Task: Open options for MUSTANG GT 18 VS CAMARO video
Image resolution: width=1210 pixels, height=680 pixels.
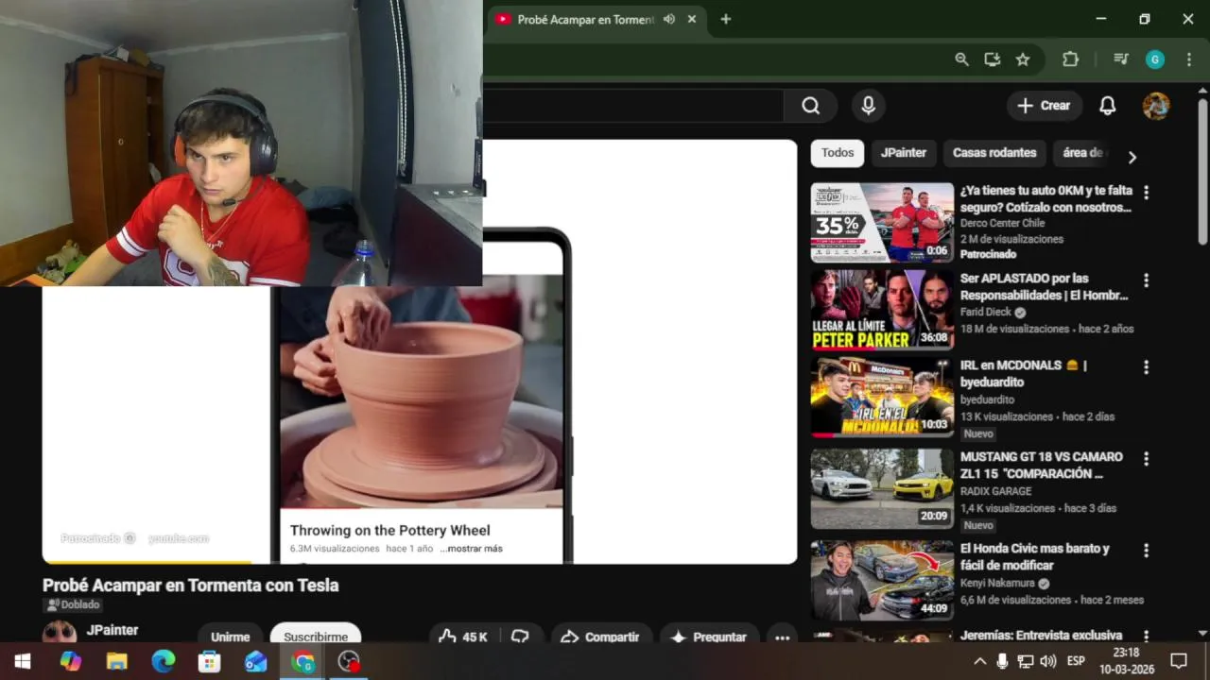Action: pyautogui.click(x=1146, y=459)
